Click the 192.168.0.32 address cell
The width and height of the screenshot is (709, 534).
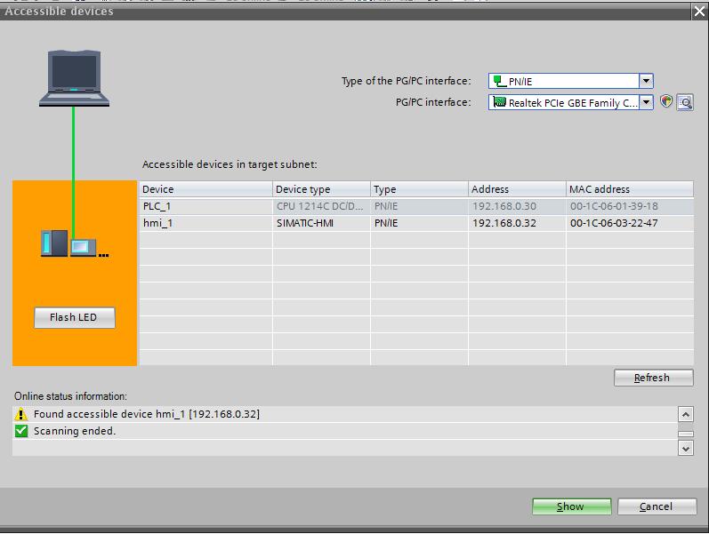517,223
